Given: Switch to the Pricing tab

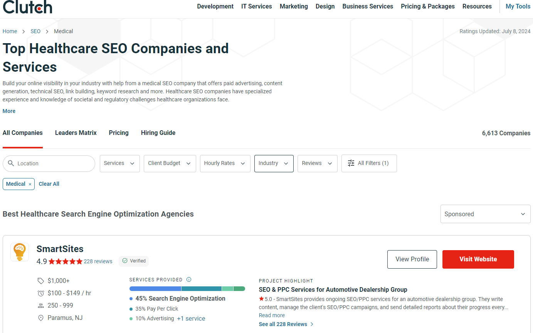Looking at the screenshot, I should tap(119, 133).
